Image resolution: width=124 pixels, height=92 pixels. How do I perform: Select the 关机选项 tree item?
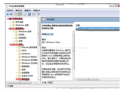coord(25,79)
